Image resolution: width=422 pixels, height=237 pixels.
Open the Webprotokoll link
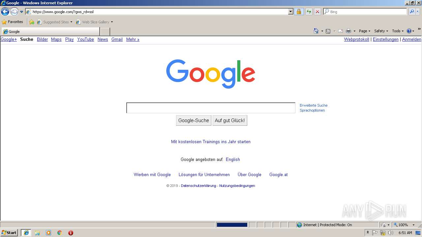point(356,39)
